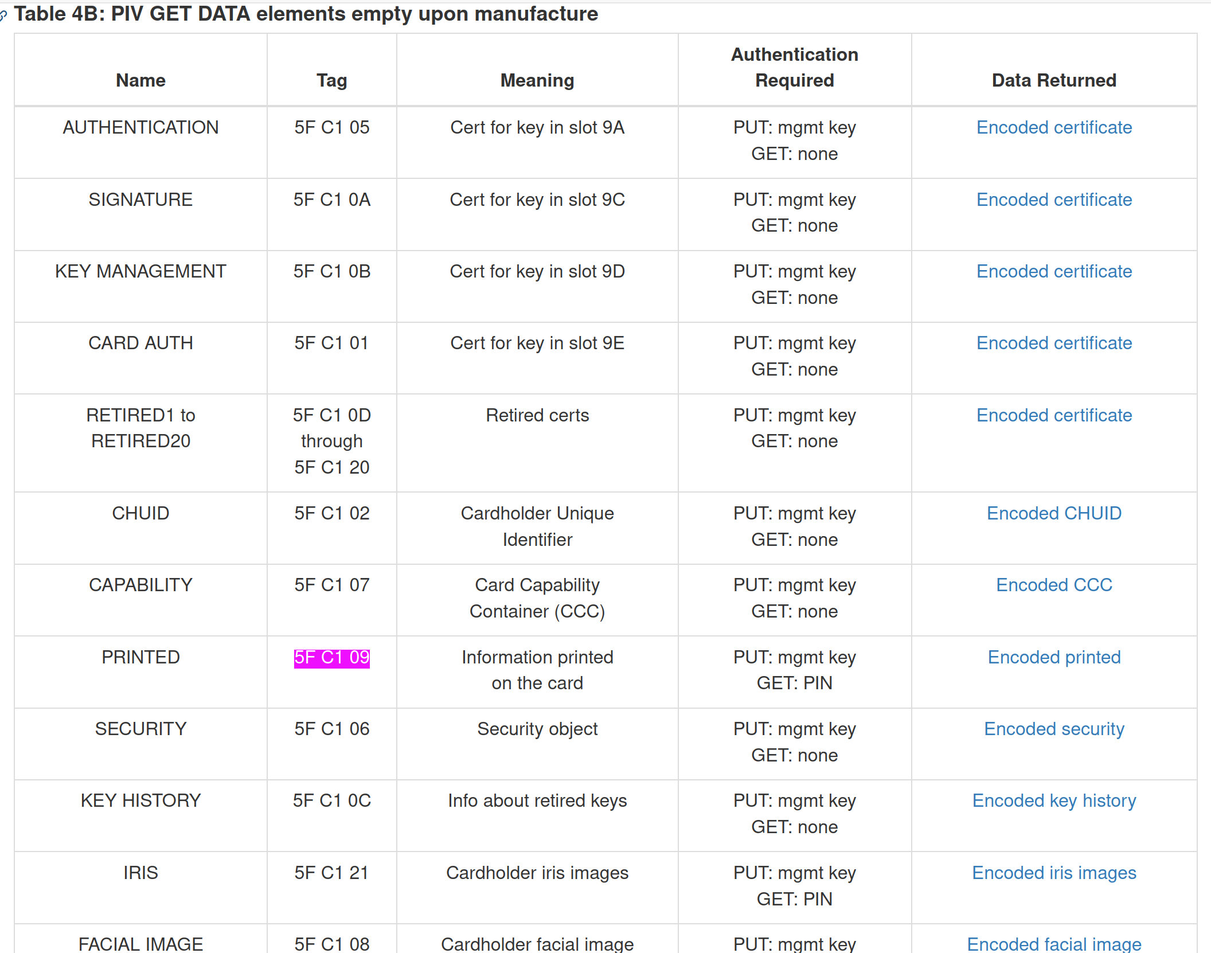Open the Encoded security link
This screenshot has width=1211, height=953.
1054,728
